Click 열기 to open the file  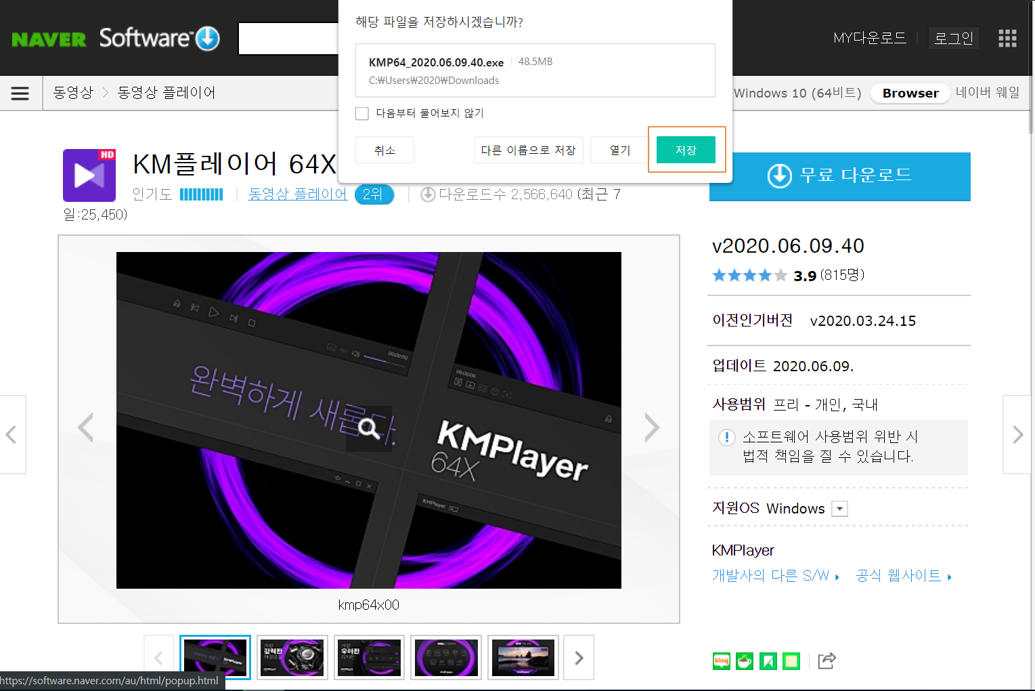click(620, 150)
